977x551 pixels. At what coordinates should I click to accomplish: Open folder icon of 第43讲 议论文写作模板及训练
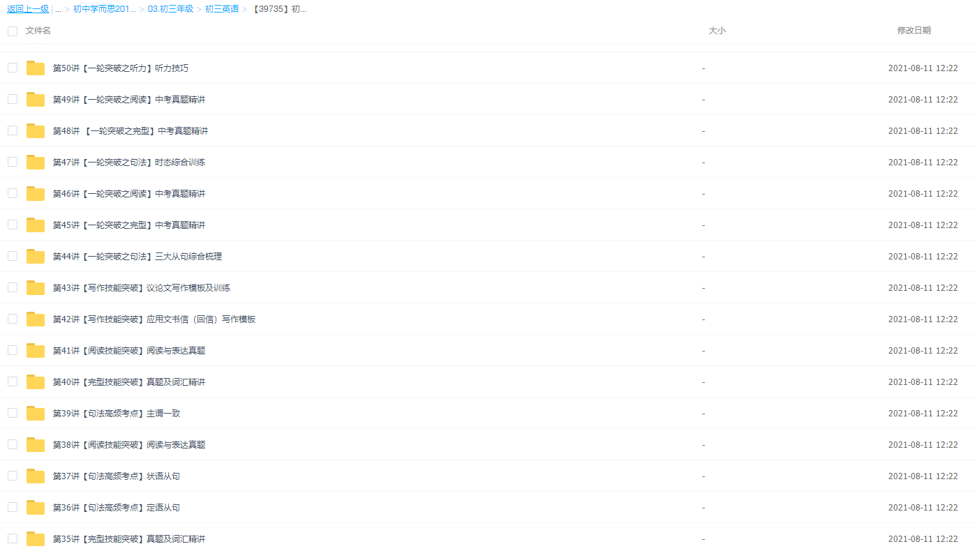point(35,288)
